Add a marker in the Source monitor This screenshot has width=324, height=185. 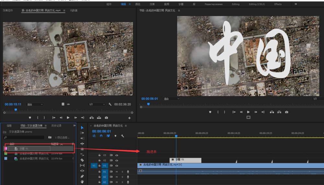(30, 118)
